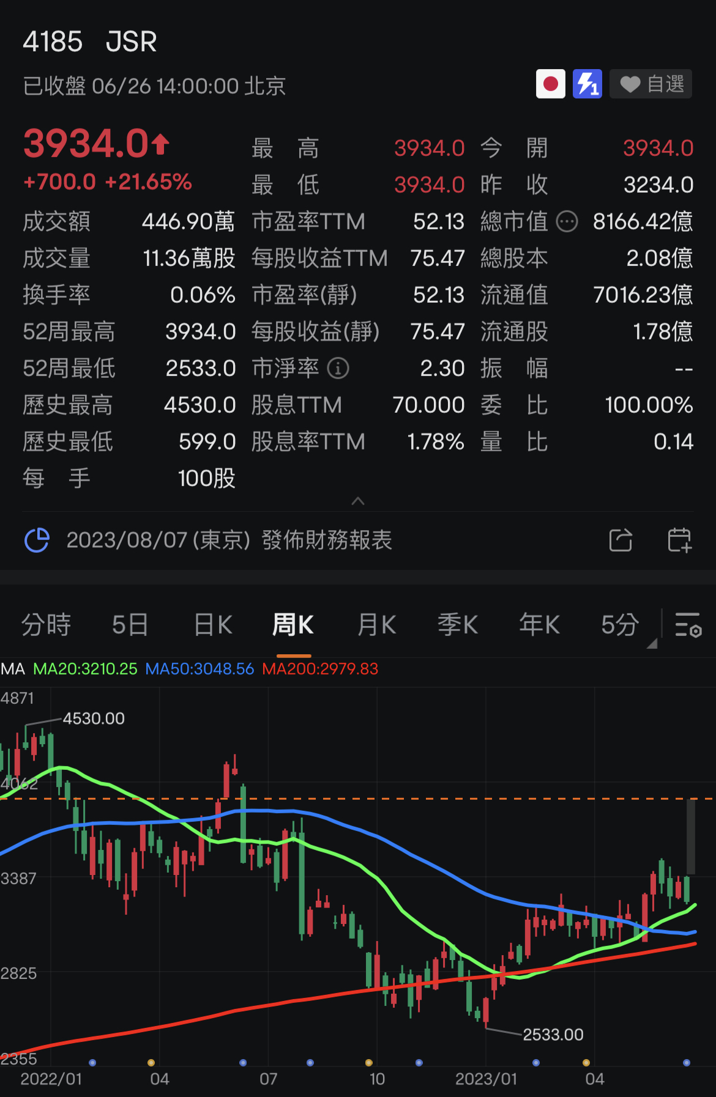Switch to the 日K chart tab

pyautogui.click(x=213, y=625)
